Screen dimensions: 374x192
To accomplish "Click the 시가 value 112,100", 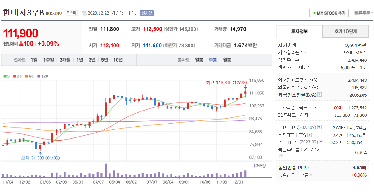I will pos(110,46).
